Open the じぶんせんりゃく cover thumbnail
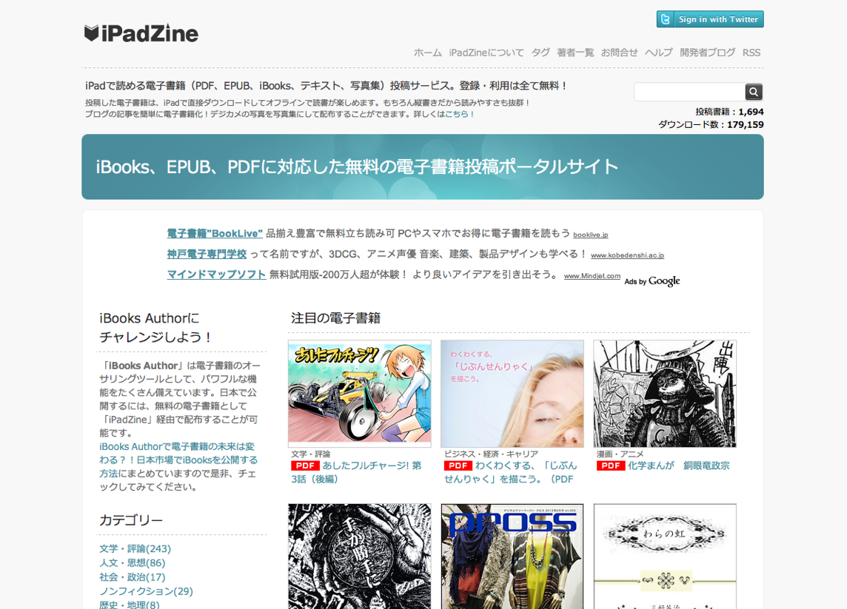The width and height of the screenshot is (847, 609). tap(512, 394)
